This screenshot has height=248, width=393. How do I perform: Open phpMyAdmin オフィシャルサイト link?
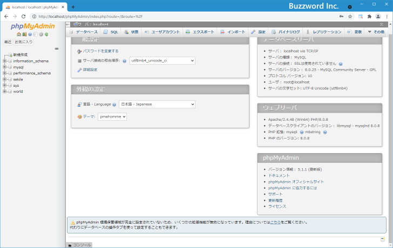tap(296, 182)
